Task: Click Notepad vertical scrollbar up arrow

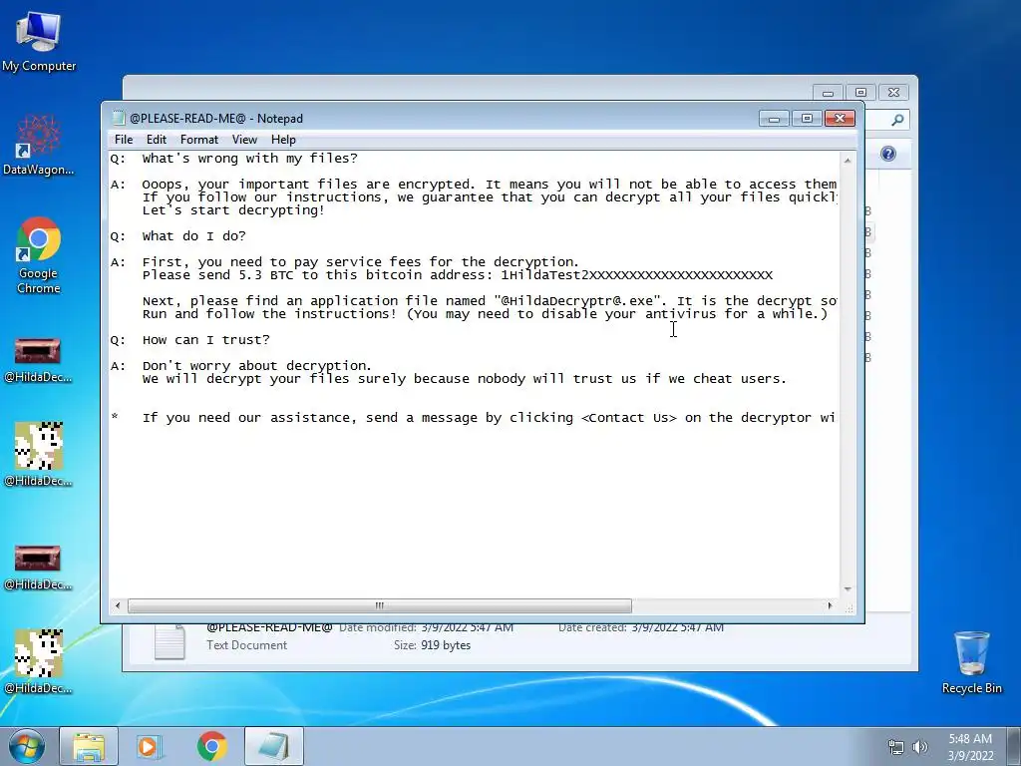Action: (848, 161)
